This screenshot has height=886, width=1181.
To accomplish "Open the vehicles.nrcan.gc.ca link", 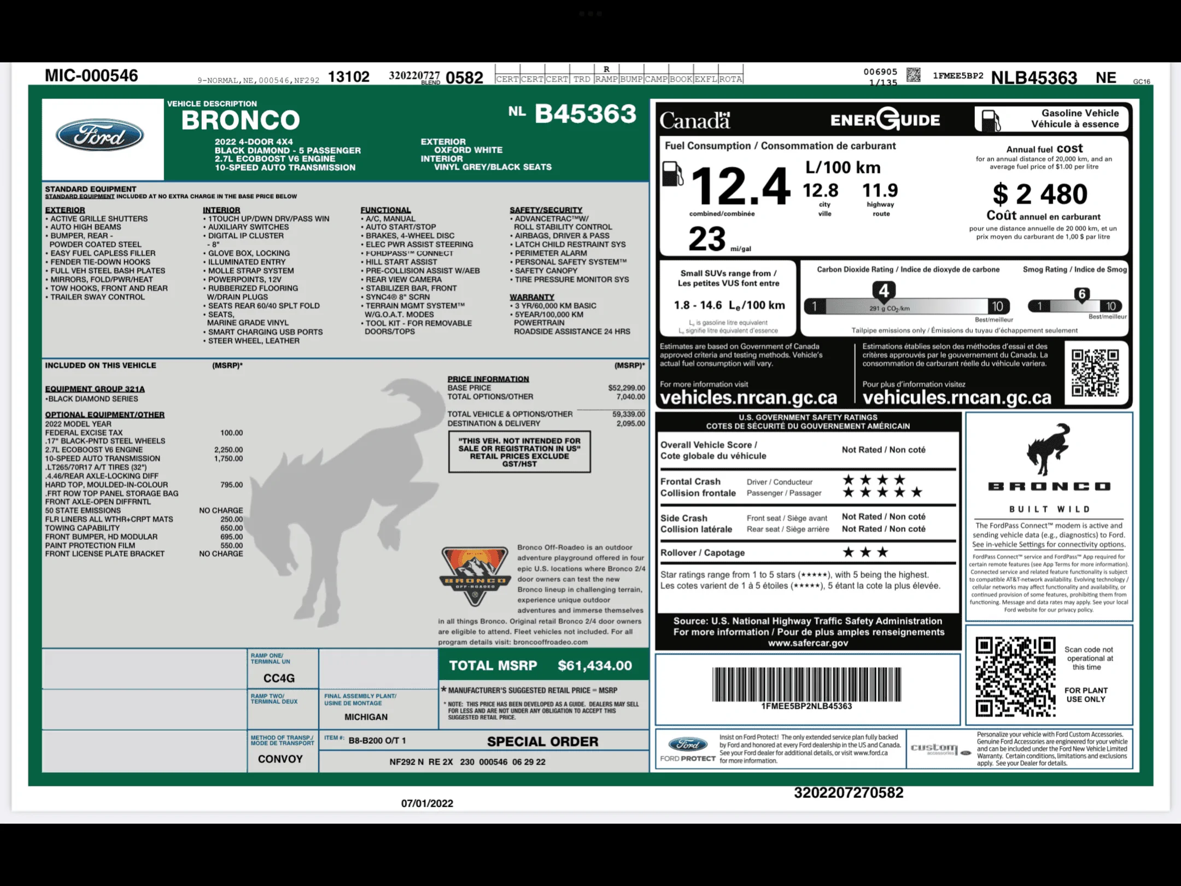I will click(x=749, y=398).
